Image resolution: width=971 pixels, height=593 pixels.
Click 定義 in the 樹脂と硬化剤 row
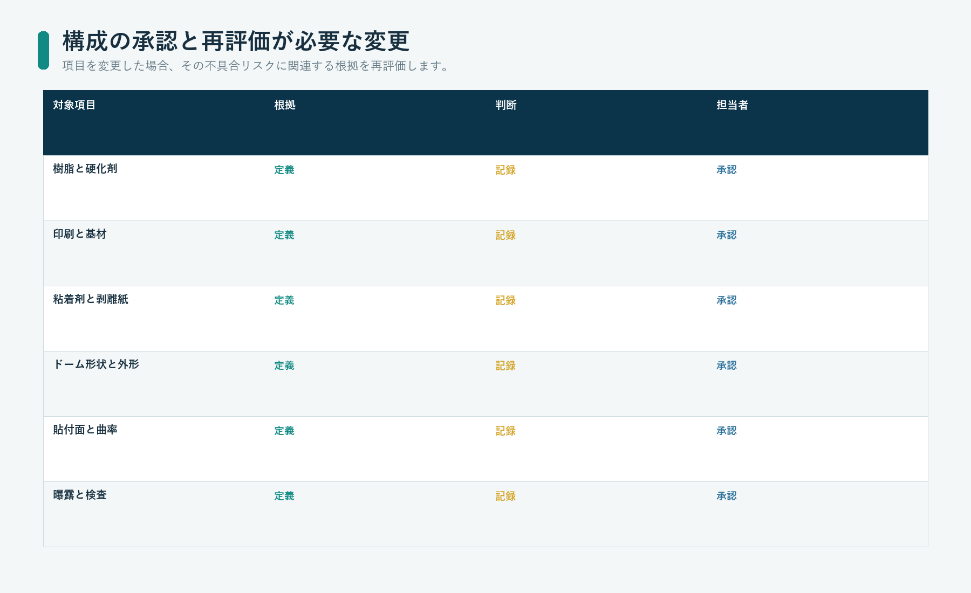click(284, 170)
